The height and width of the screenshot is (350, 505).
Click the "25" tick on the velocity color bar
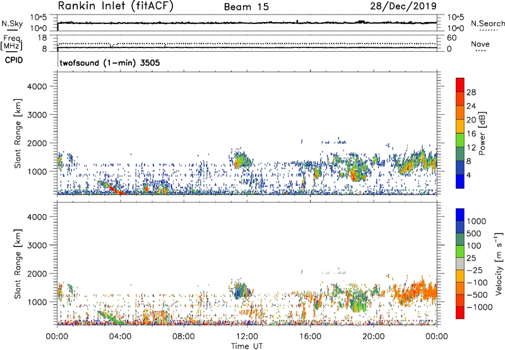471,258
